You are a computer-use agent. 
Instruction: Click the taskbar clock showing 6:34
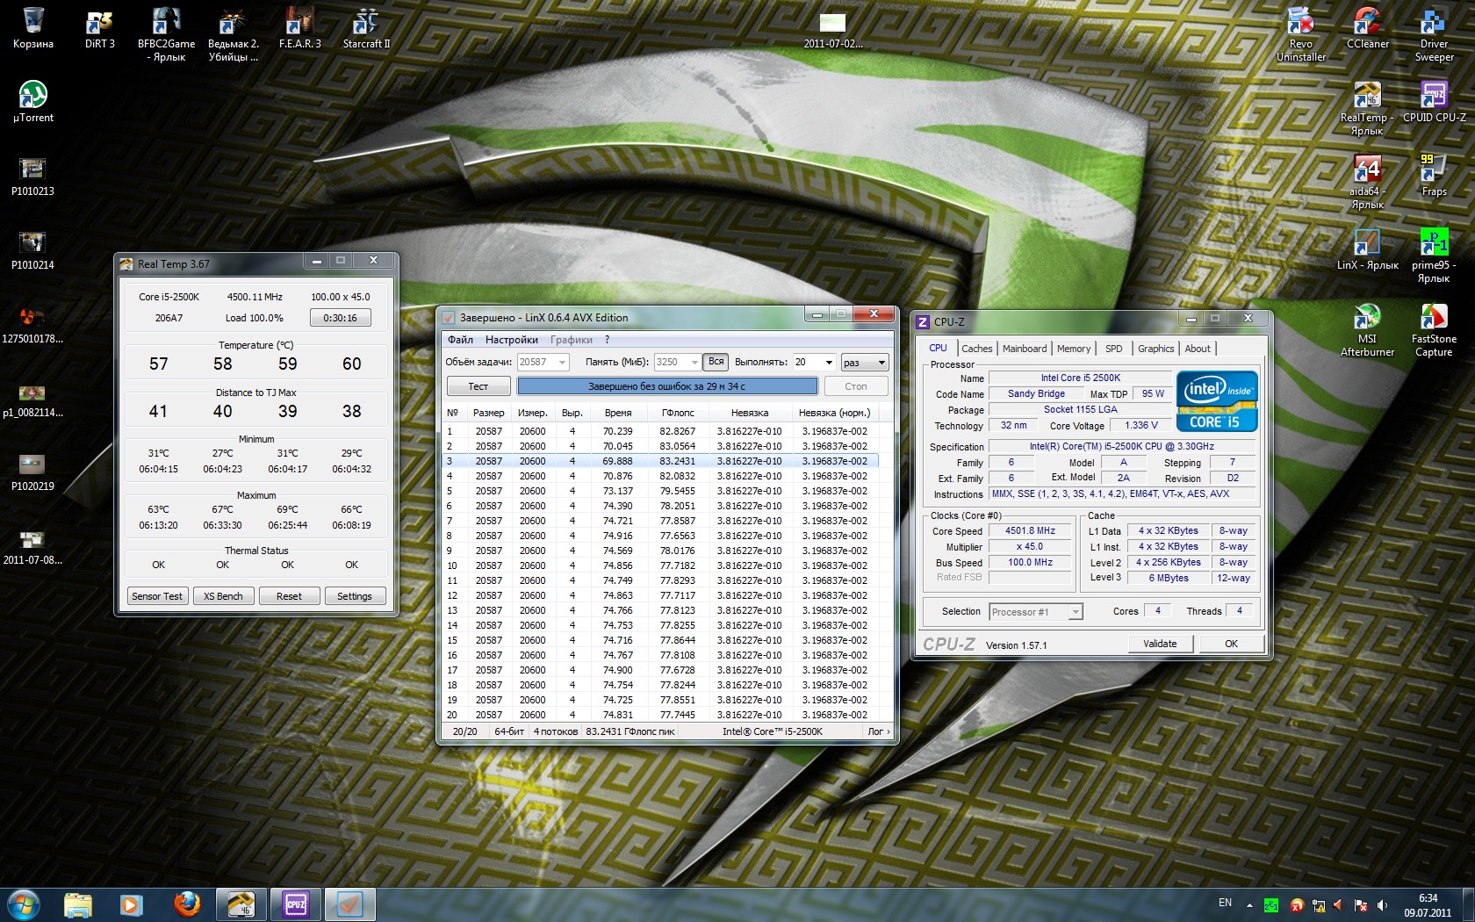tap(1428, 905)
